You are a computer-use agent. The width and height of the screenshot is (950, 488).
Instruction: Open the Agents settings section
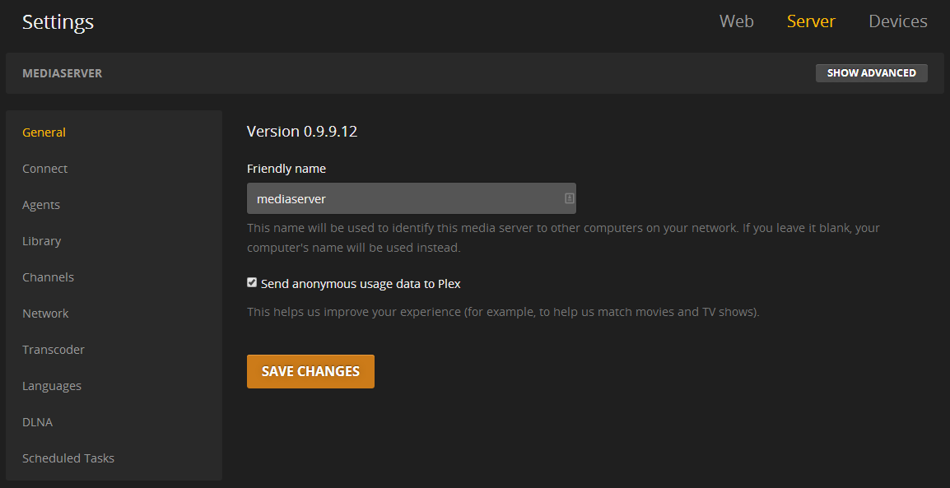[41, 205]
